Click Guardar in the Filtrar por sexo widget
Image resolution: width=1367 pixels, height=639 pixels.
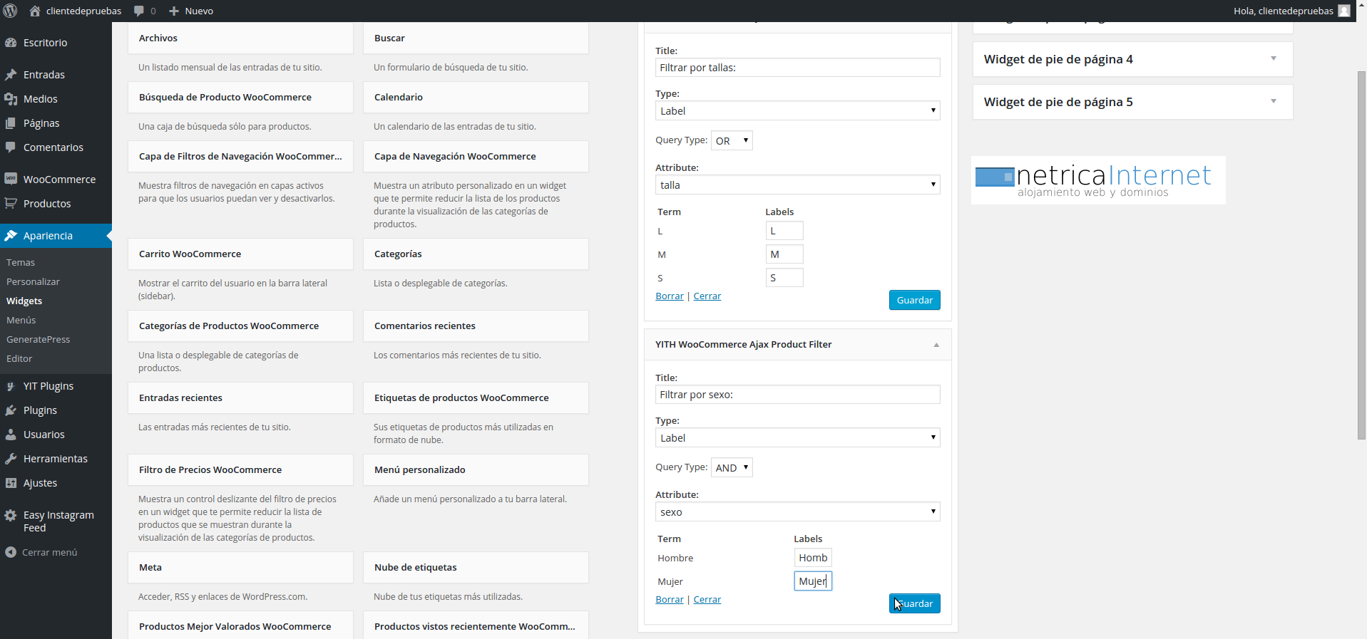(x=914, y=603)
